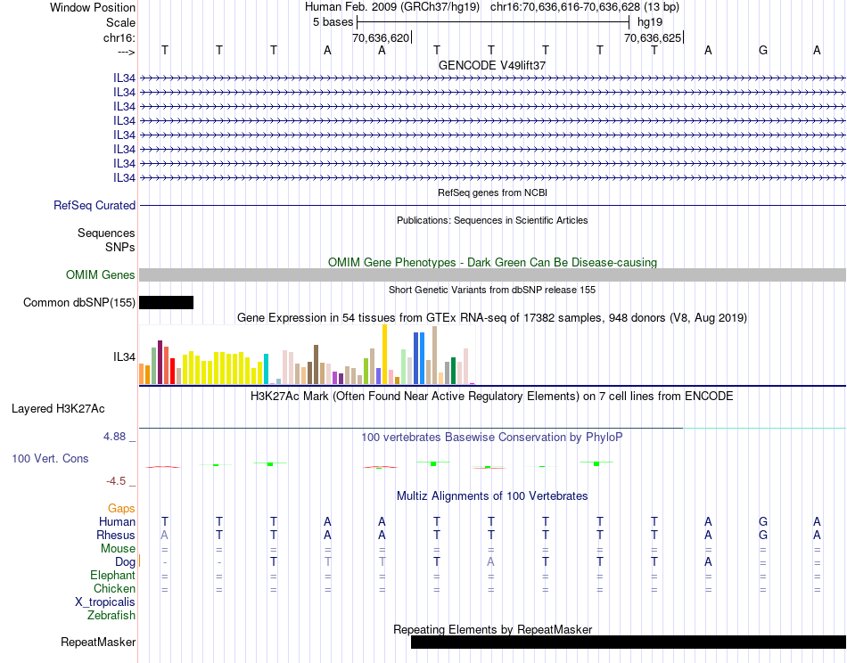Click the faded A mismatch in Rhesus row

pos(165,535)
